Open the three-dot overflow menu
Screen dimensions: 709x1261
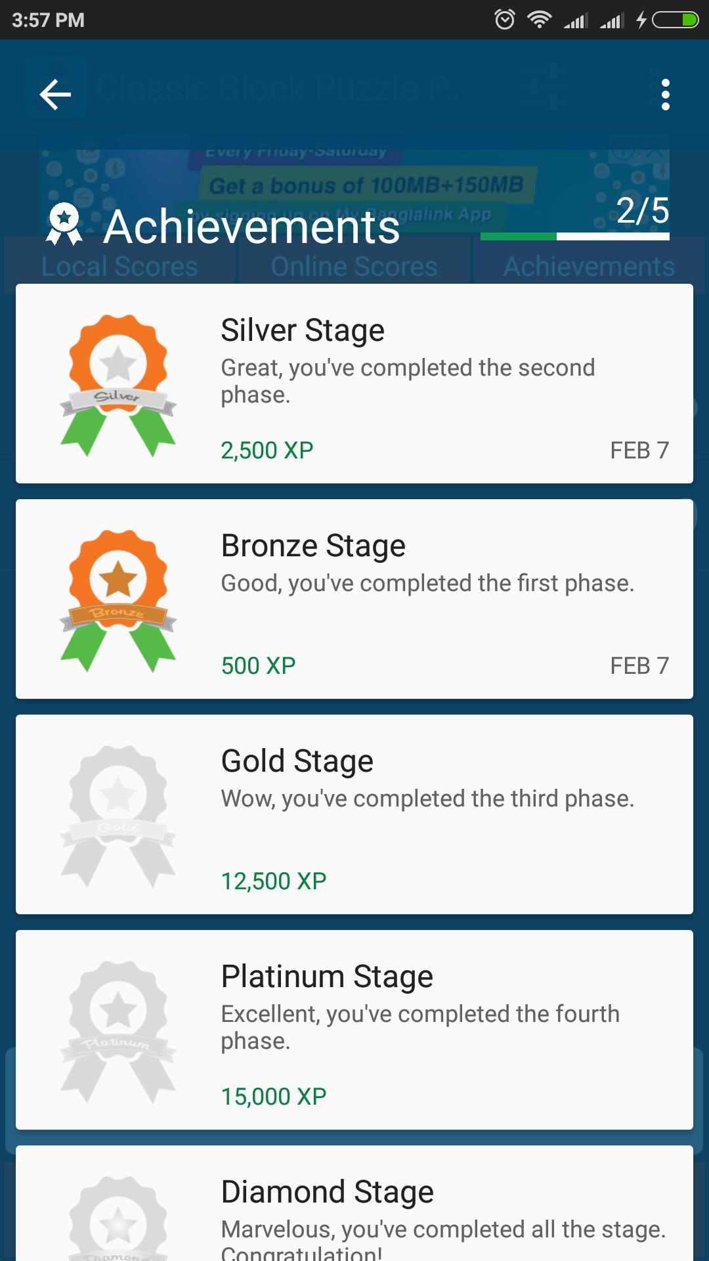coord(665,95)
